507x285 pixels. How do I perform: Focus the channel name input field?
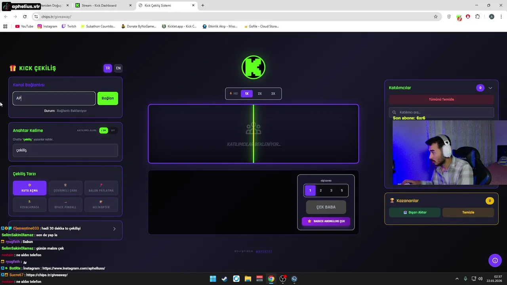pyautogui.click(x=54, y=98)
